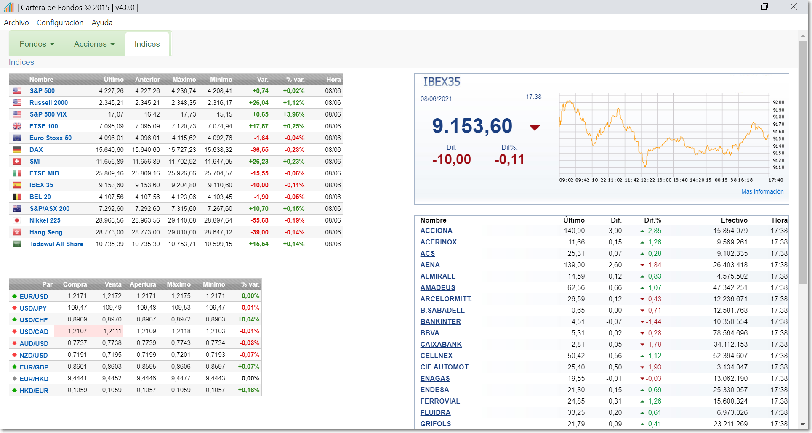Click the % var. header of the indices table
The width and height of the screenshot is (812, 433).
[x=295, y=79]
